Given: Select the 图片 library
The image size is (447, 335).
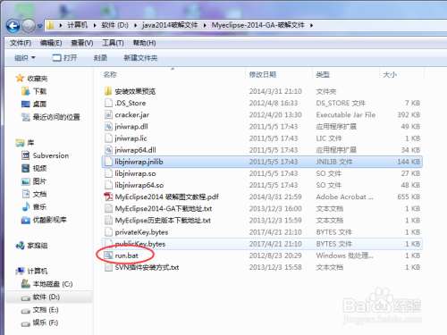Looking at the screenshot, I should coord(34,181).
